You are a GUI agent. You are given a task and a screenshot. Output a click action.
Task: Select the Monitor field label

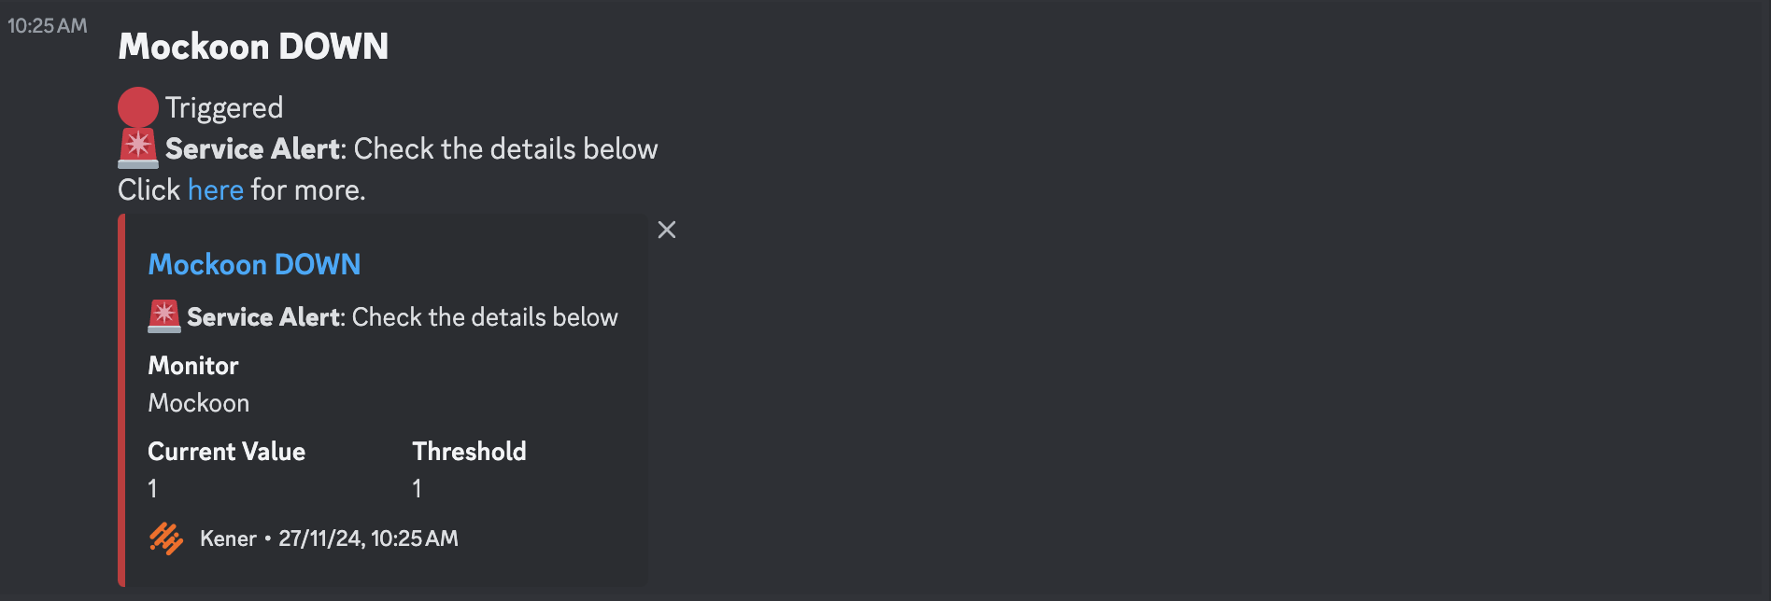(192, 365)
